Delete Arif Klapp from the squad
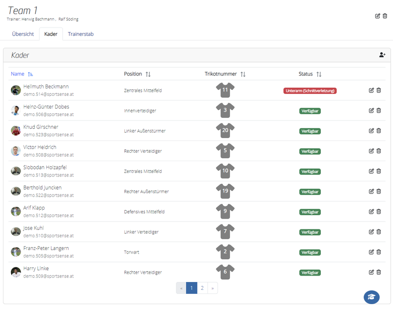The image size is (393, 310). click(379, 212)
